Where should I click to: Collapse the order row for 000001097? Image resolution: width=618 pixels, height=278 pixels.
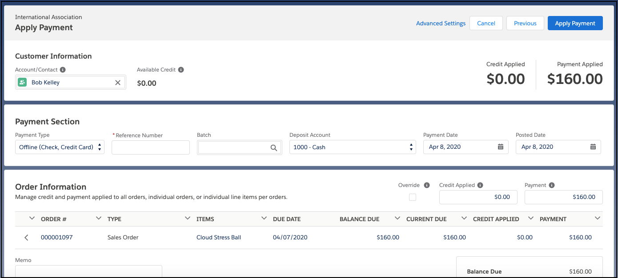click(26, 237)
